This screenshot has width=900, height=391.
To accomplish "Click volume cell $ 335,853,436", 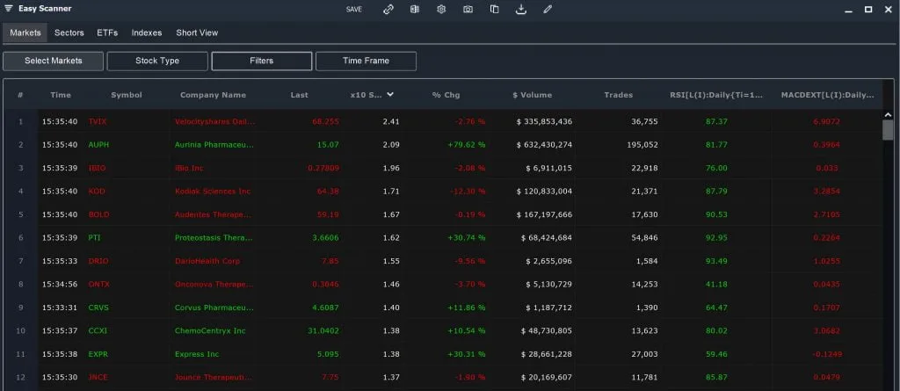I will pyautogui.click(x=544, y=122).
